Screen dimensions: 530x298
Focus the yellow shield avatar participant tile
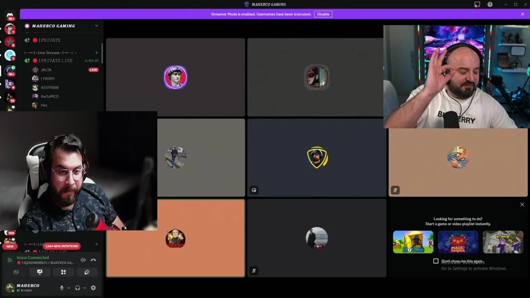coord(317,158)
